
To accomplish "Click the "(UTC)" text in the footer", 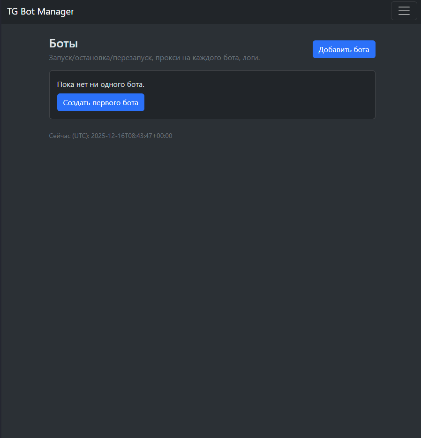I will [x=80, y=136].
